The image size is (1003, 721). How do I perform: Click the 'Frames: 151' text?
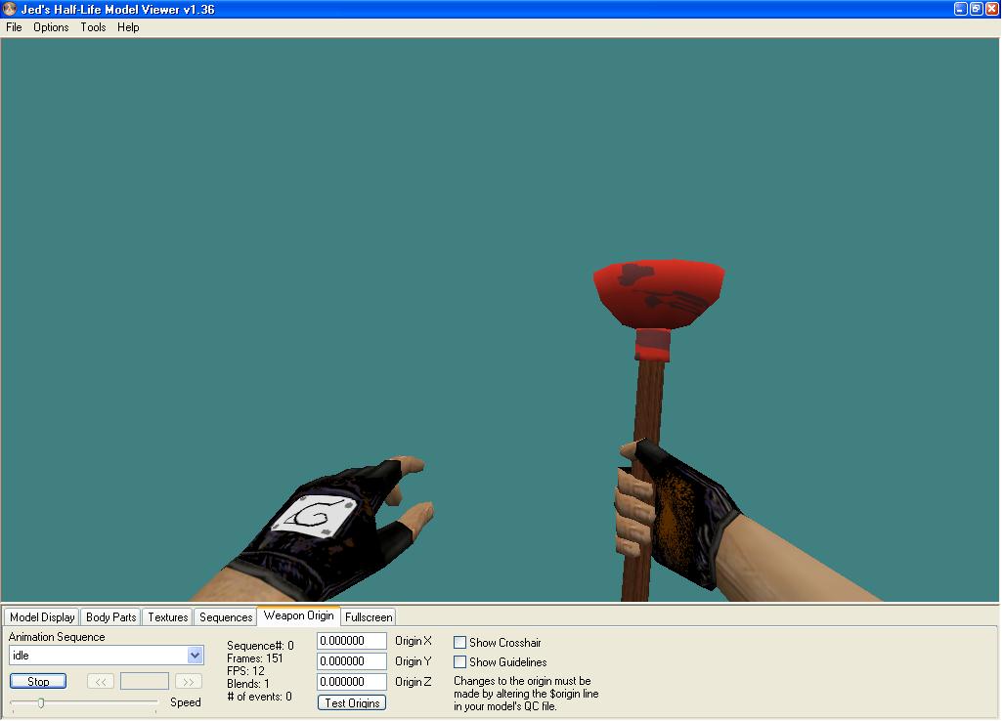pos(254,658)
